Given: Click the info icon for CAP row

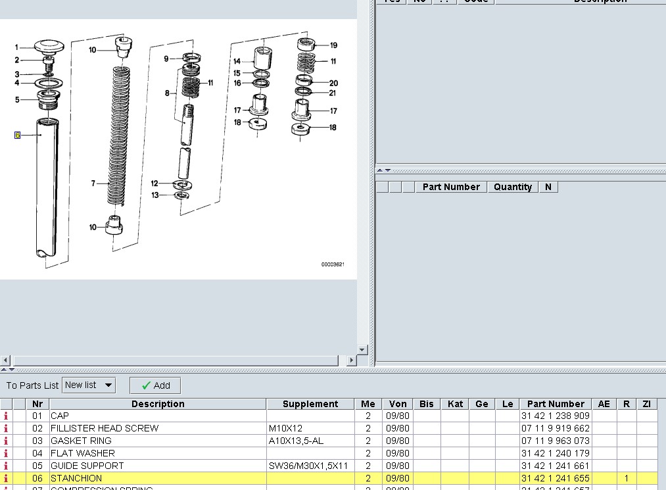Looking at the screenshot, I should (7, 416).
